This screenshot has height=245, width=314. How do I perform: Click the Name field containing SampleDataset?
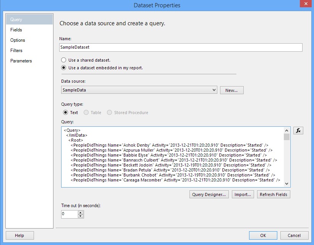181,47
